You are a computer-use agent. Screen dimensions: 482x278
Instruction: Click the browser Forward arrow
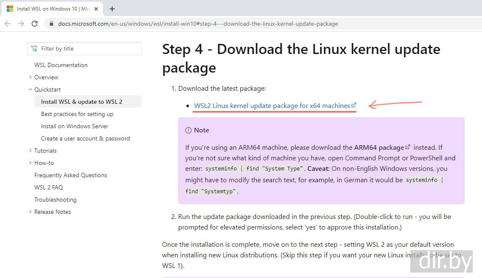(21, 24)
